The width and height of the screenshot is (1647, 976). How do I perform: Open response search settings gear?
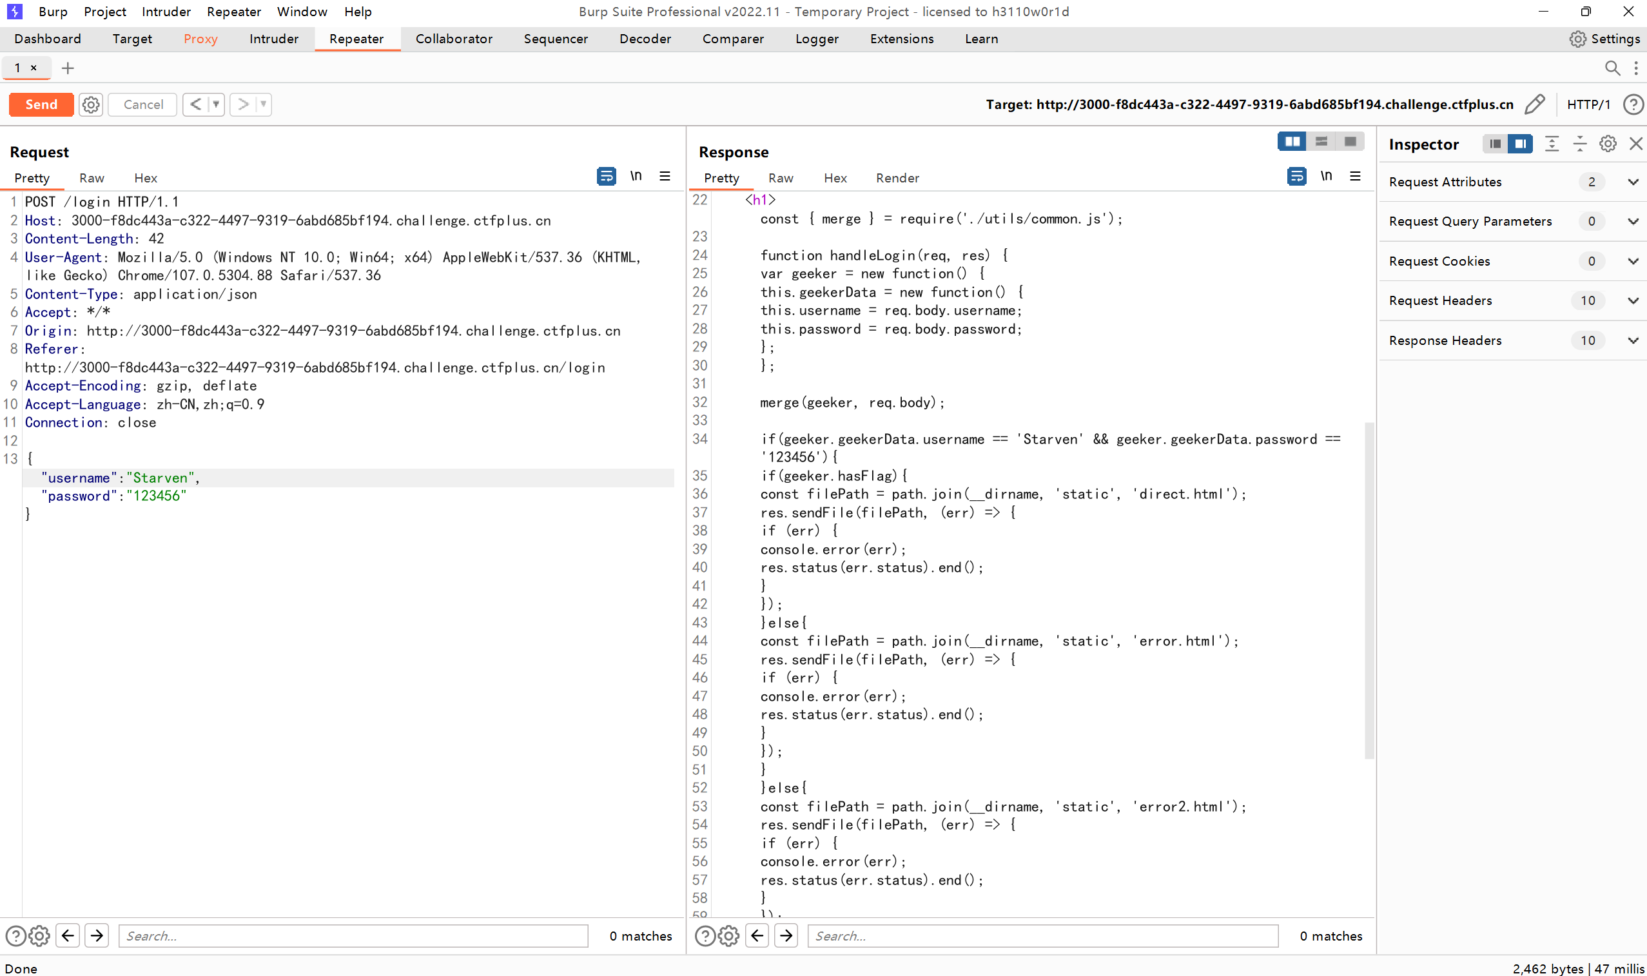[728, 936]
